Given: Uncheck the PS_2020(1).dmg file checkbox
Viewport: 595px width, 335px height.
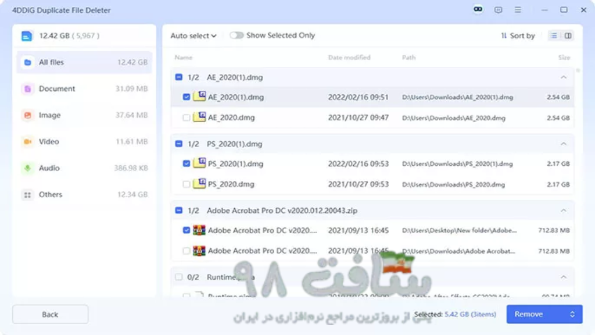Looking at the screenshot, I should (187, 163).
